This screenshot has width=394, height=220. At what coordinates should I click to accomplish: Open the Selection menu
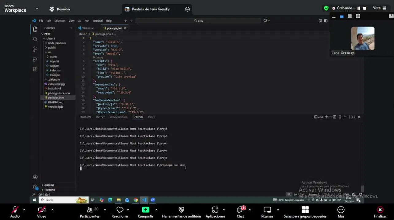(60, 21)
